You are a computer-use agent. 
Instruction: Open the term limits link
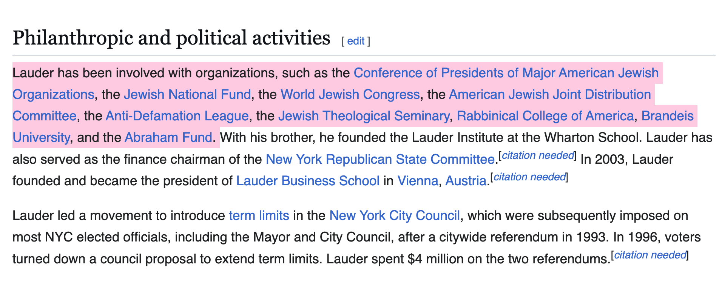259,215
